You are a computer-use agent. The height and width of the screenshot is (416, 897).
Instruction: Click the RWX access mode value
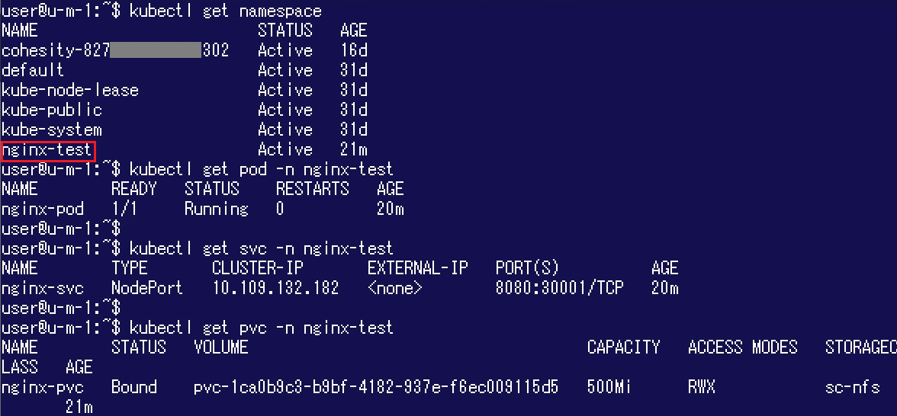(x=702, y=387)
